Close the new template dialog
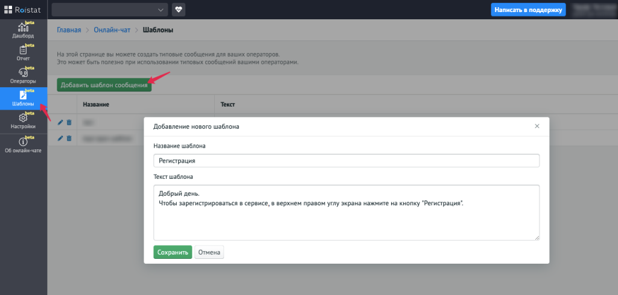618x295 pixels. [537, 126]
